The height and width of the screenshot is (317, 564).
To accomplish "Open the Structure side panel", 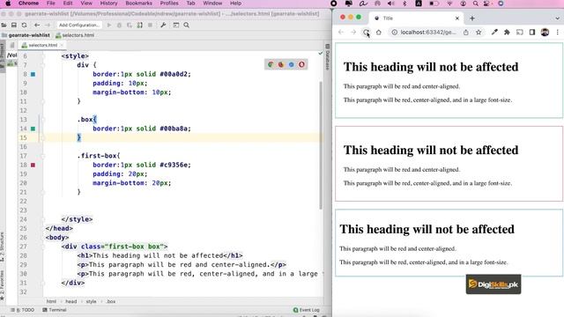I will click(x=2, y=247).
